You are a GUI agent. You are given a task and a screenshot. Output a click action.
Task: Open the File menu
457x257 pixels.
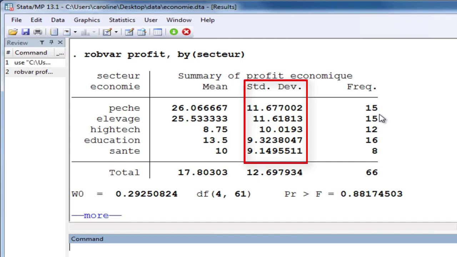tap(16, 20)
